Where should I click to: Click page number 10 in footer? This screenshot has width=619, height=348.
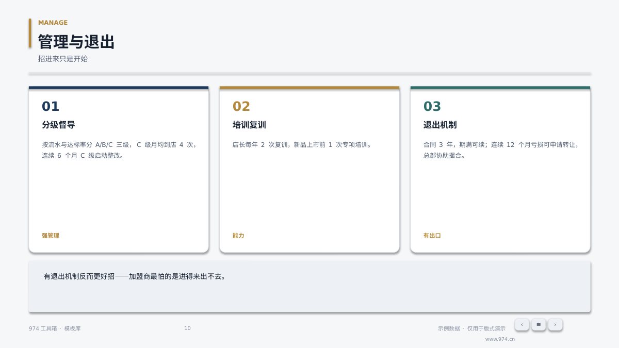click(187, 328)
